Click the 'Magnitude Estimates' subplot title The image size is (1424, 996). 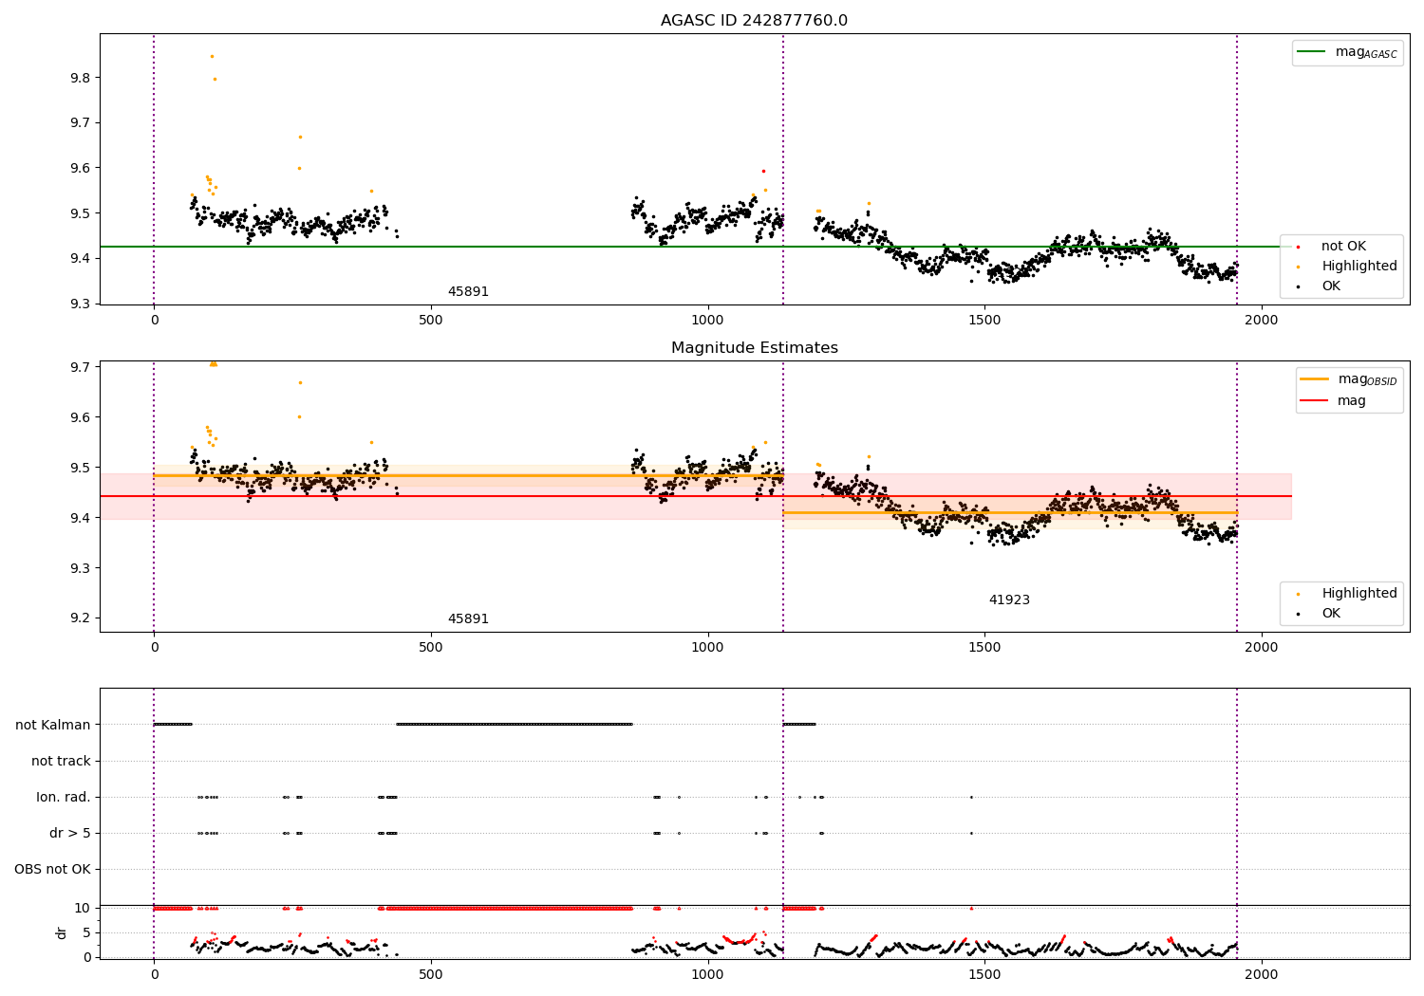754,348
